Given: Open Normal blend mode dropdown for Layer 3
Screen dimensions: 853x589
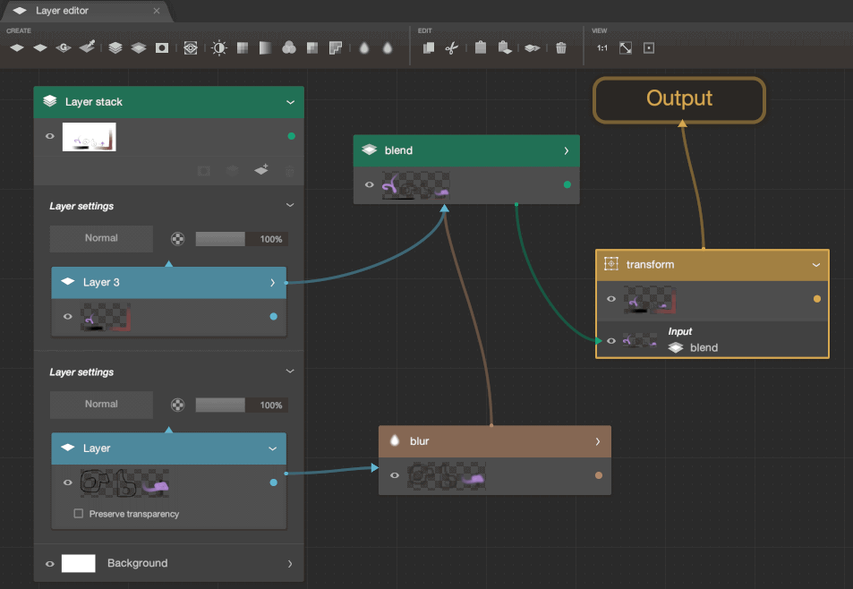Looking at the screenshot, I should pos(101,238).
